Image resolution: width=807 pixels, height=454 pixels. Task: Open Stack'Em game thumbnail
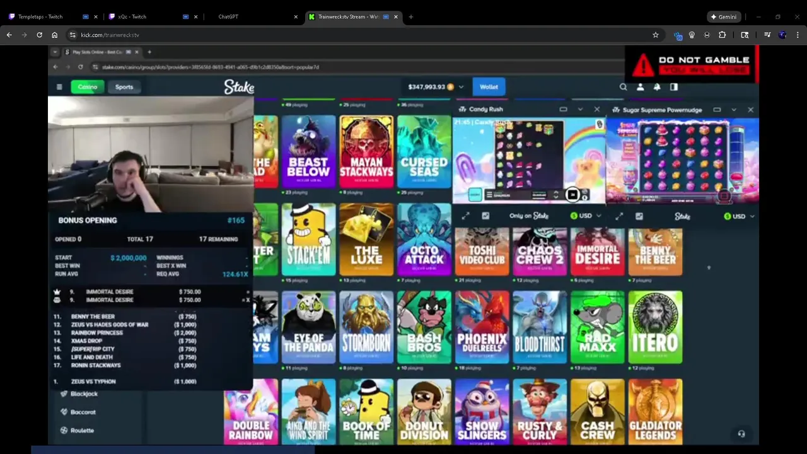(308, 240)
